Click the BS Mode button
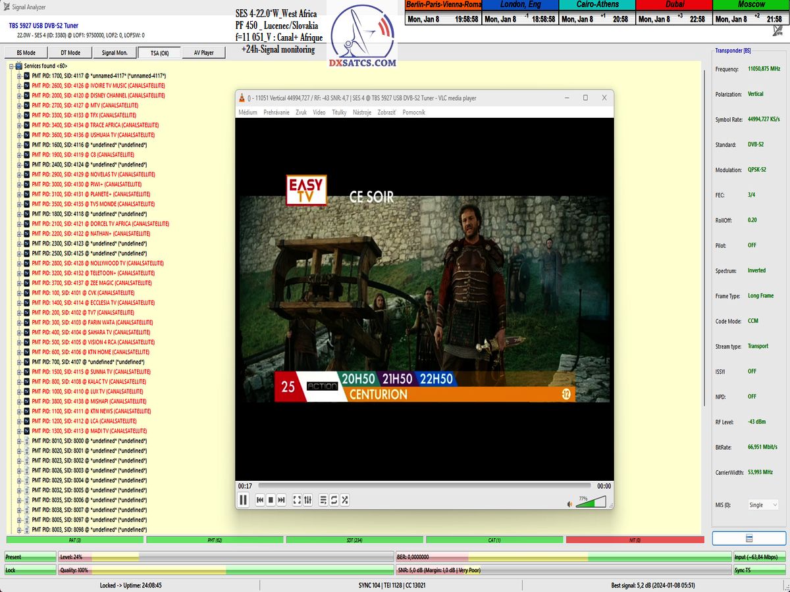The width and height of the screenshot is (790, 592). pos(26,53)
